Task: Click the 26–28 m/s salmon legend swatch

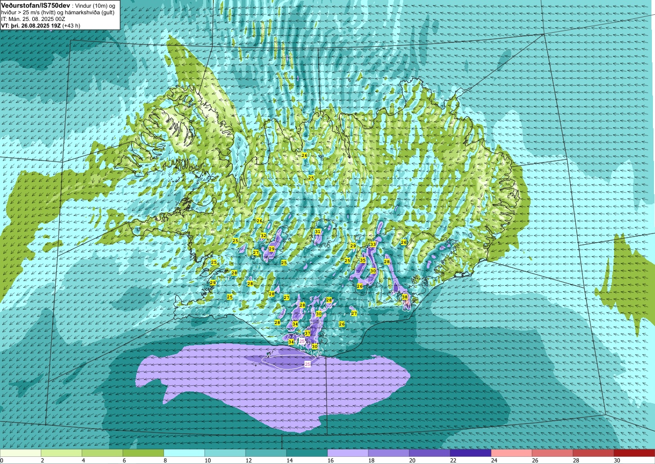Action: point(553,453)
